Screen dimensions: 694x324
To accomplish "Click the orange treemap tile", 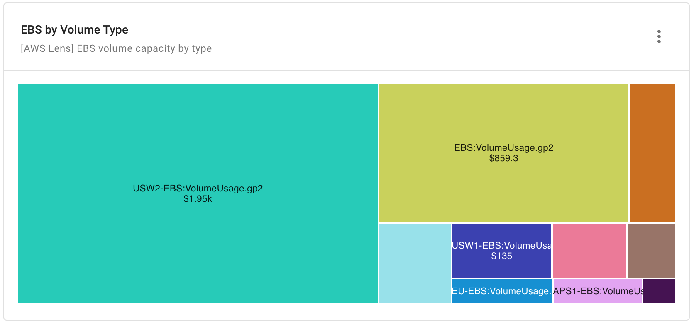I will 652,153.
